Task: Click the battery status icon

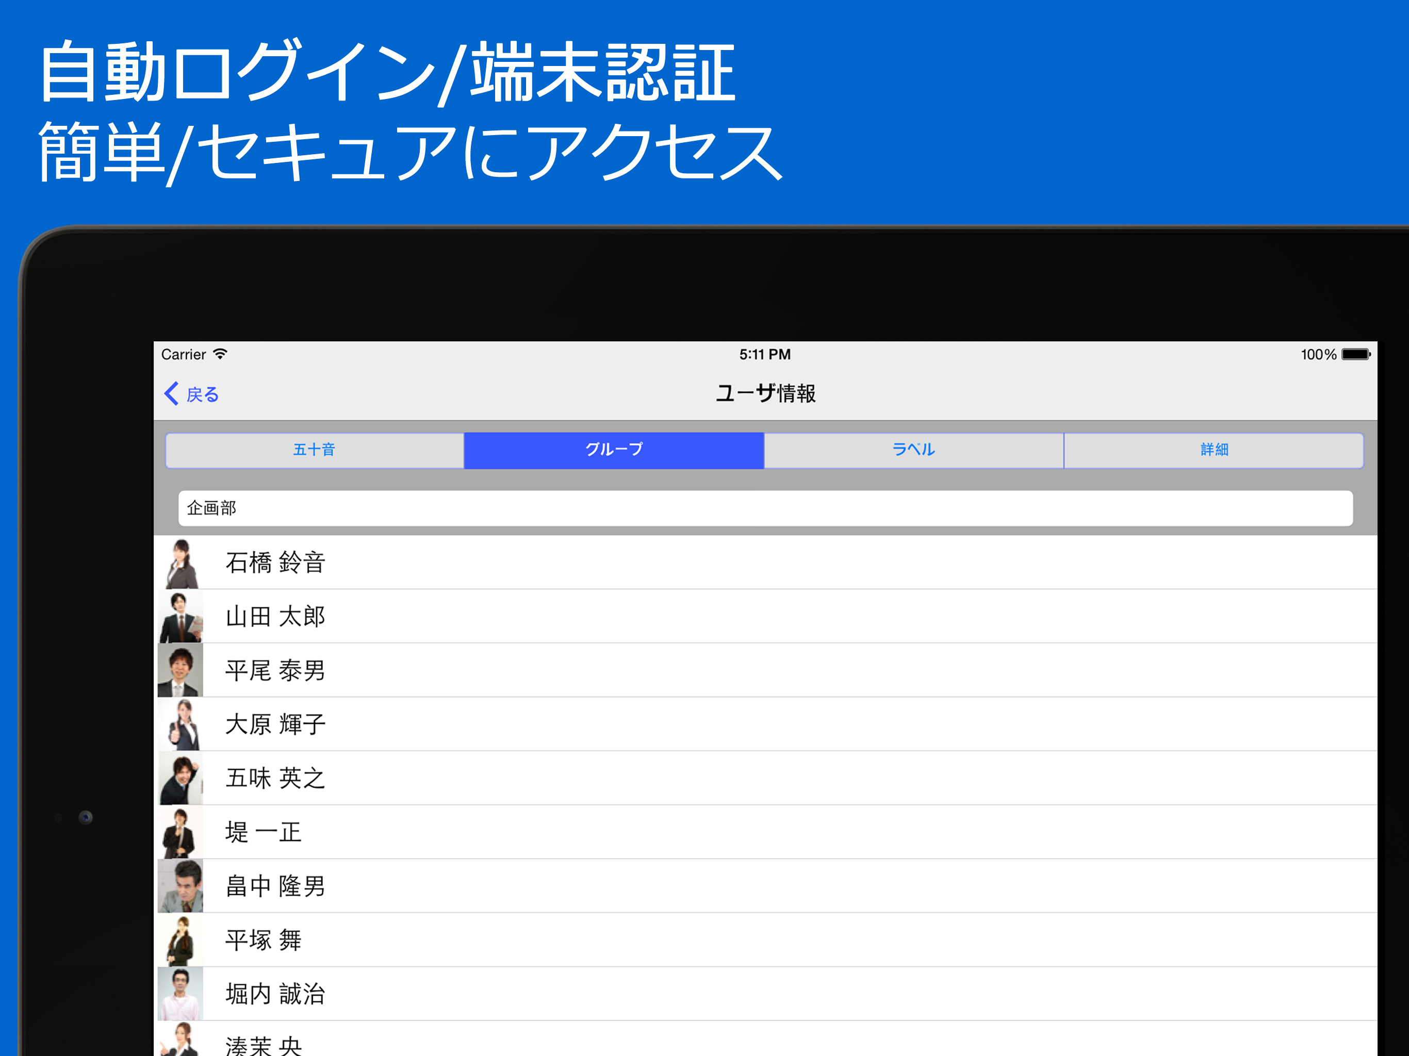Action: point(1356,354)
